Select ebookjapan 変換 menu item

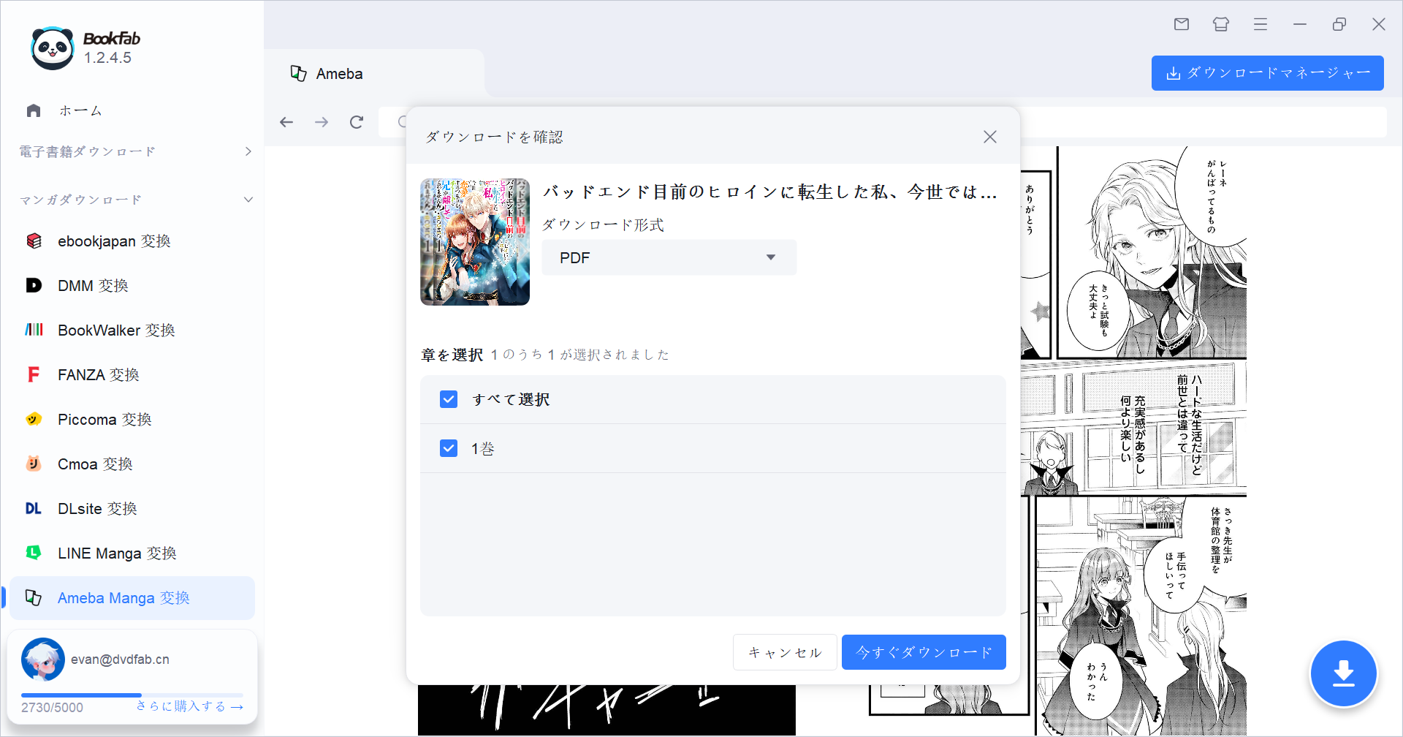point(132,241)
